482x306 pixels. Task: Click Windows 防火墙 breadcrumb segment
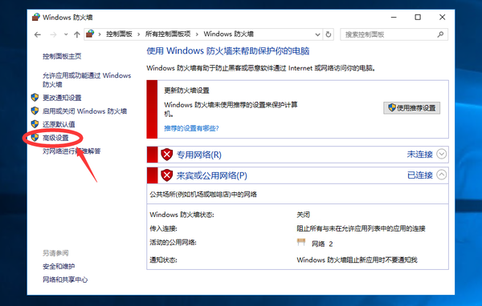click(228, 34)
